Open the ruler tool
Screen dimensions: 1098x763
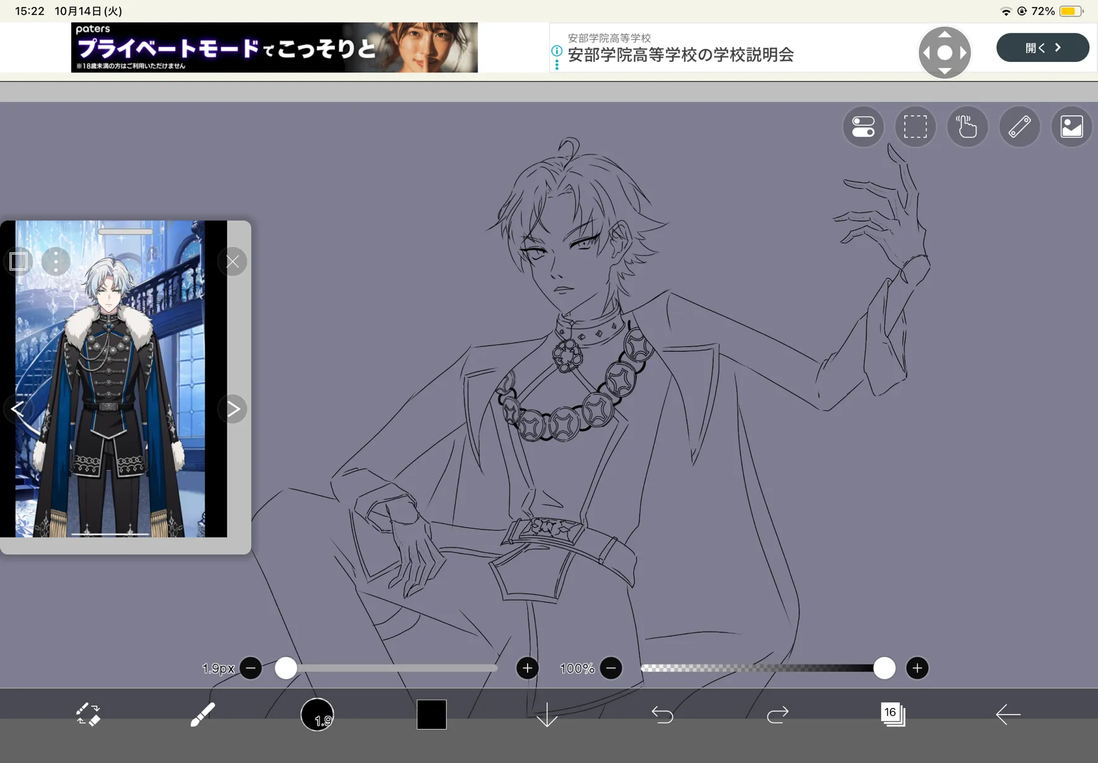point(1019,127)
